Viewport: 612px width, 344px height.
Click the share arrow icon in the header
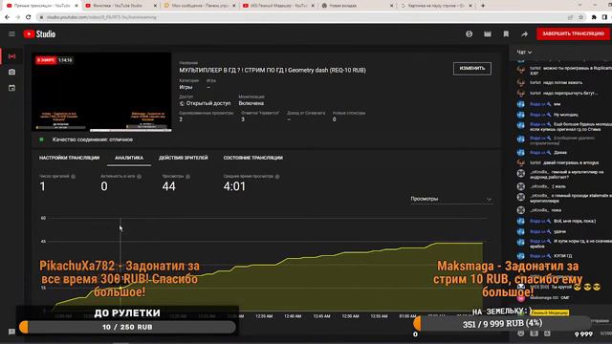pos(525,34)
